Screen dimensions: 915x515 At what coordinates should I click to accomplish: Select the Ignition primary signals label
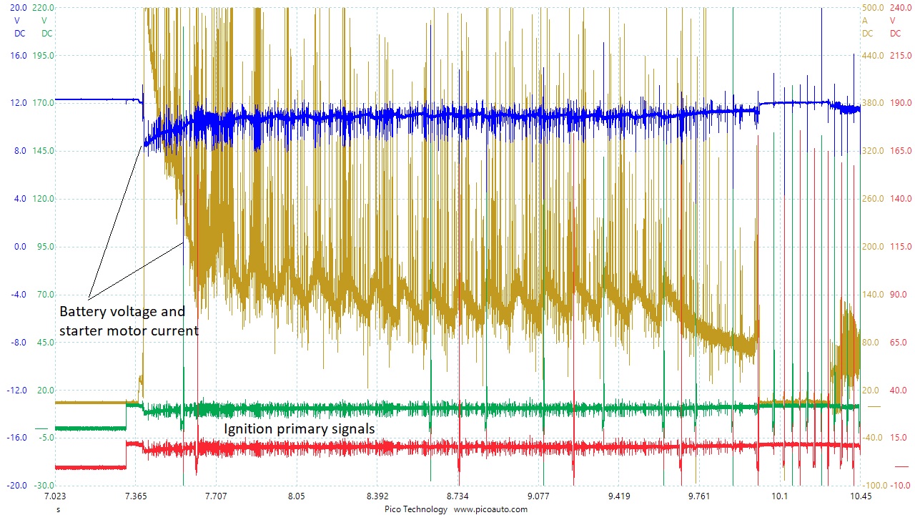click(300, 429)
